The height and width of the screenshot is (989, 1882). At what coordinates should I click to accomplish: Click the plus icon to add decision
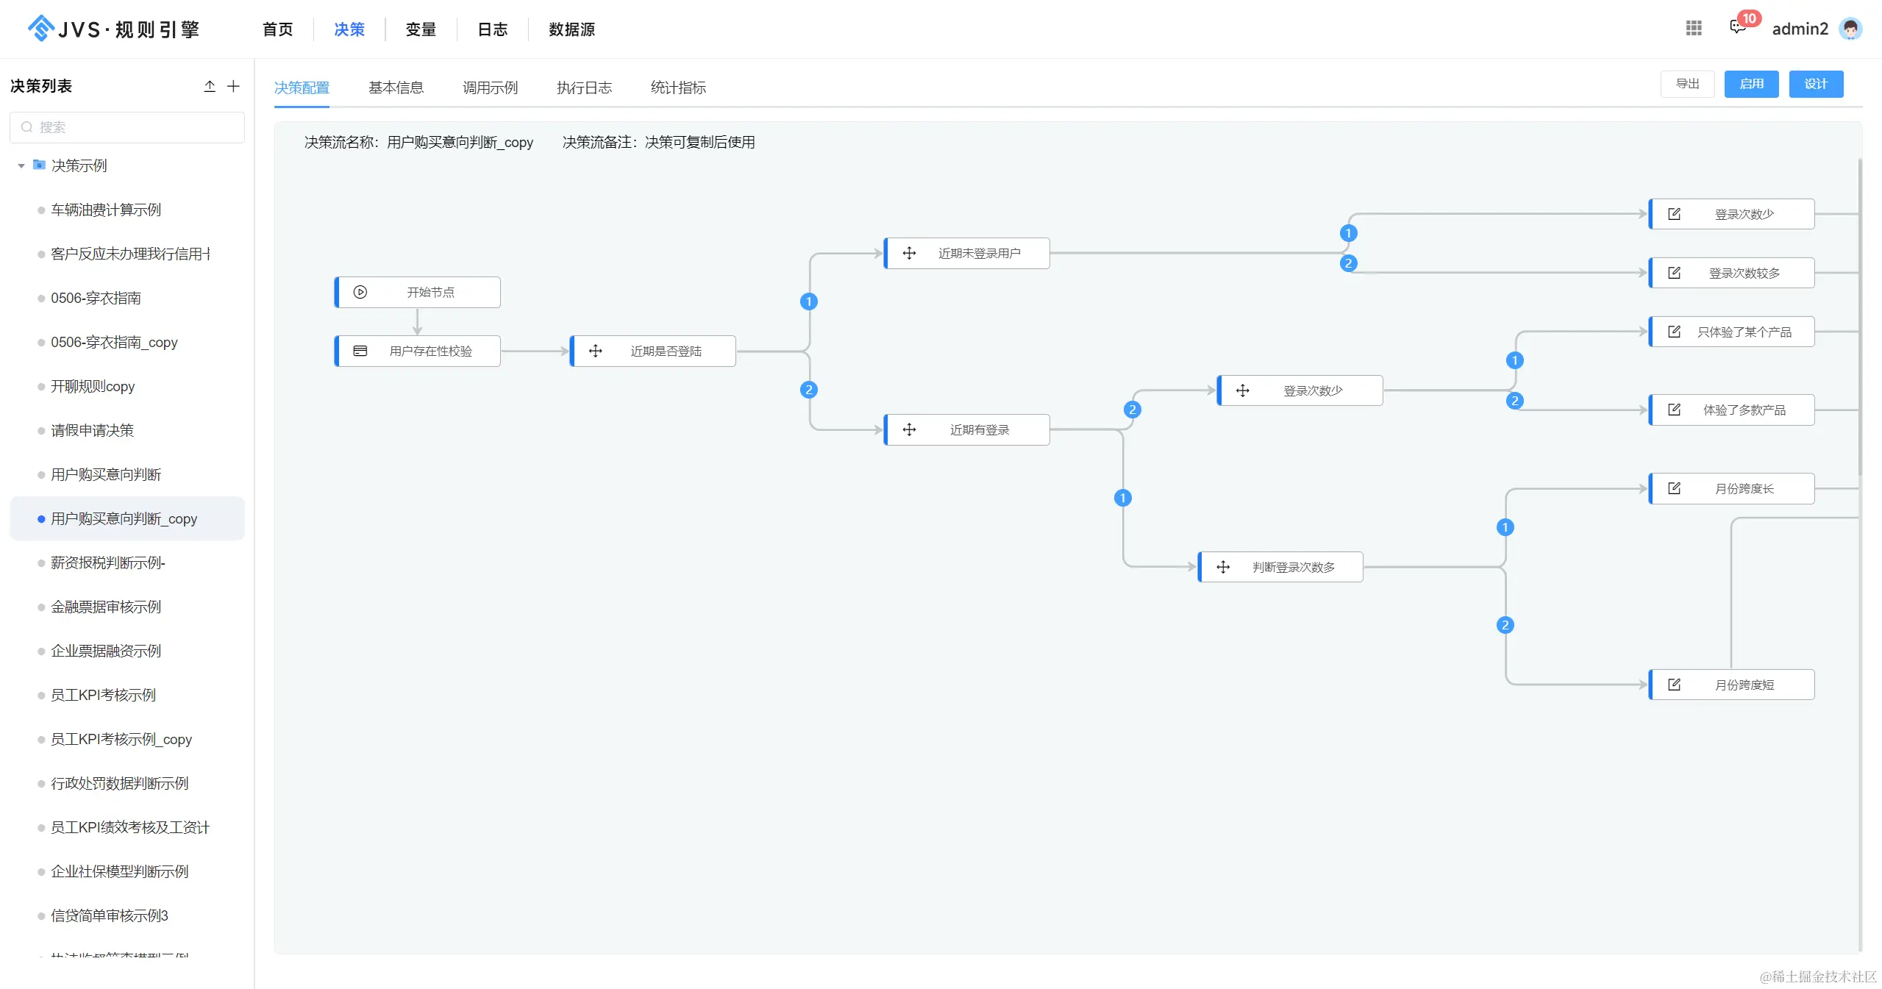(x=233, y=86)
